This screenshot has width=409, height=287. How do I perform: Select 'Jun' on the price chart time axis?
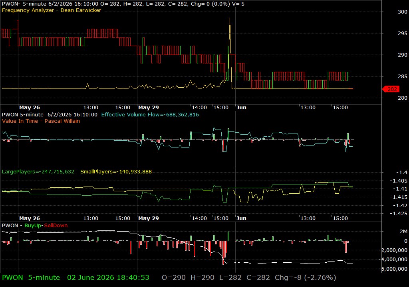pyautogui.click(x=241, y=108)
